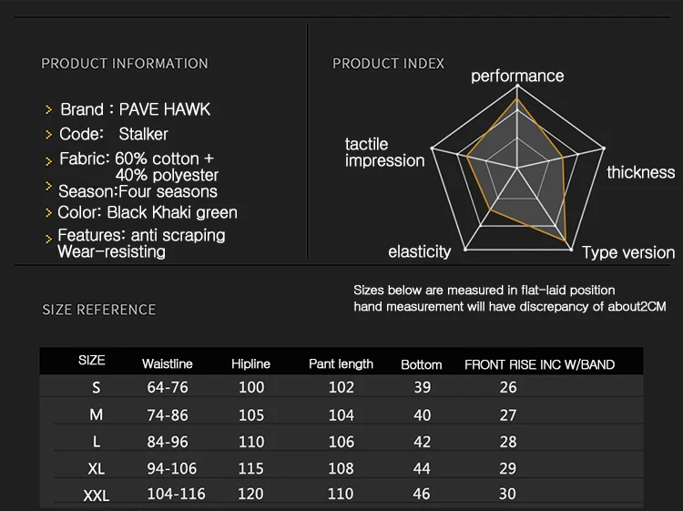Image resolution: width=683 pixels, height=511 pixels.
Task: Click the FRONT RISE INC W/BAND header
Action: coord(539,365)
